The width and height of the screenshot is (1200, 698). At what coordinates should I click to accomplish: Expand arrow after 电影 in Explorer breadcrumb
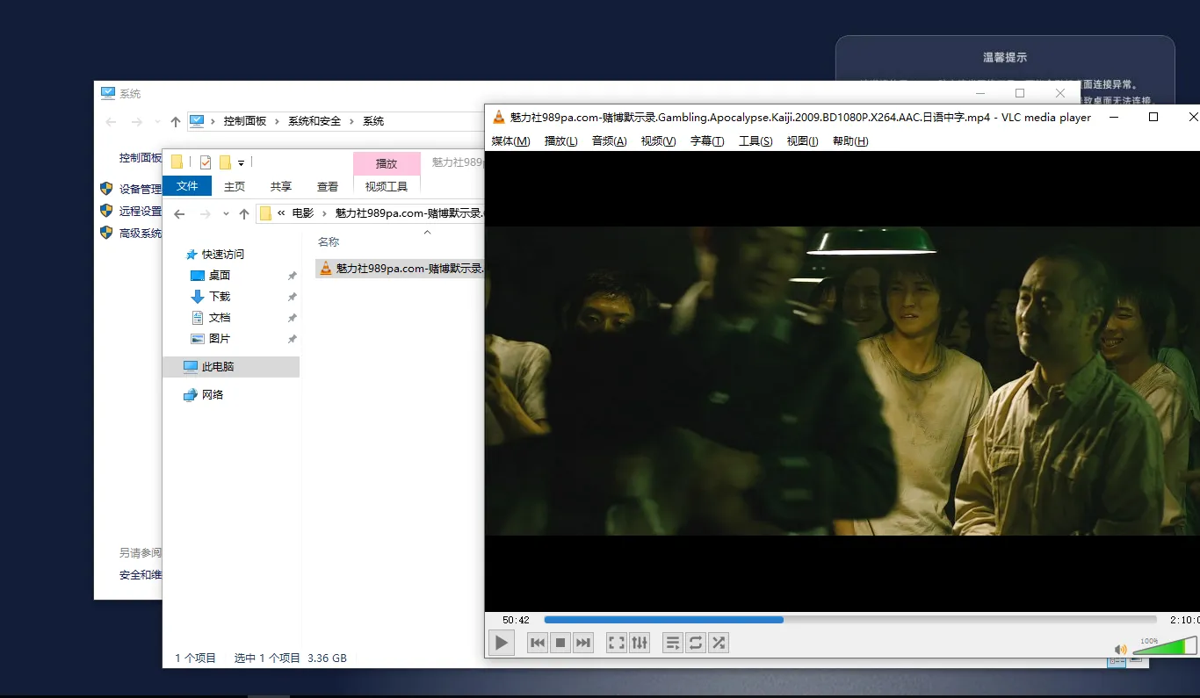coord(324,213)
